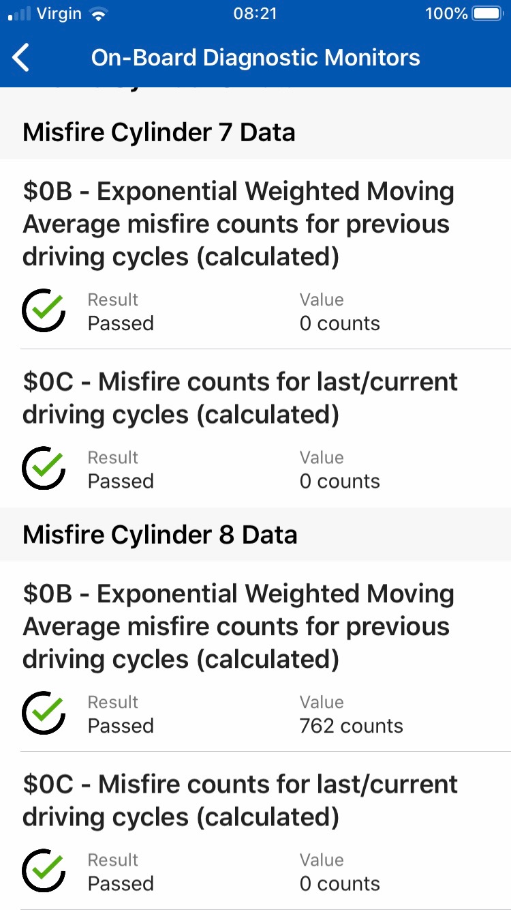Open Cylinder 7 $0C misfire counts title
This screenshot has height=910, width=511.
(240, 398)
